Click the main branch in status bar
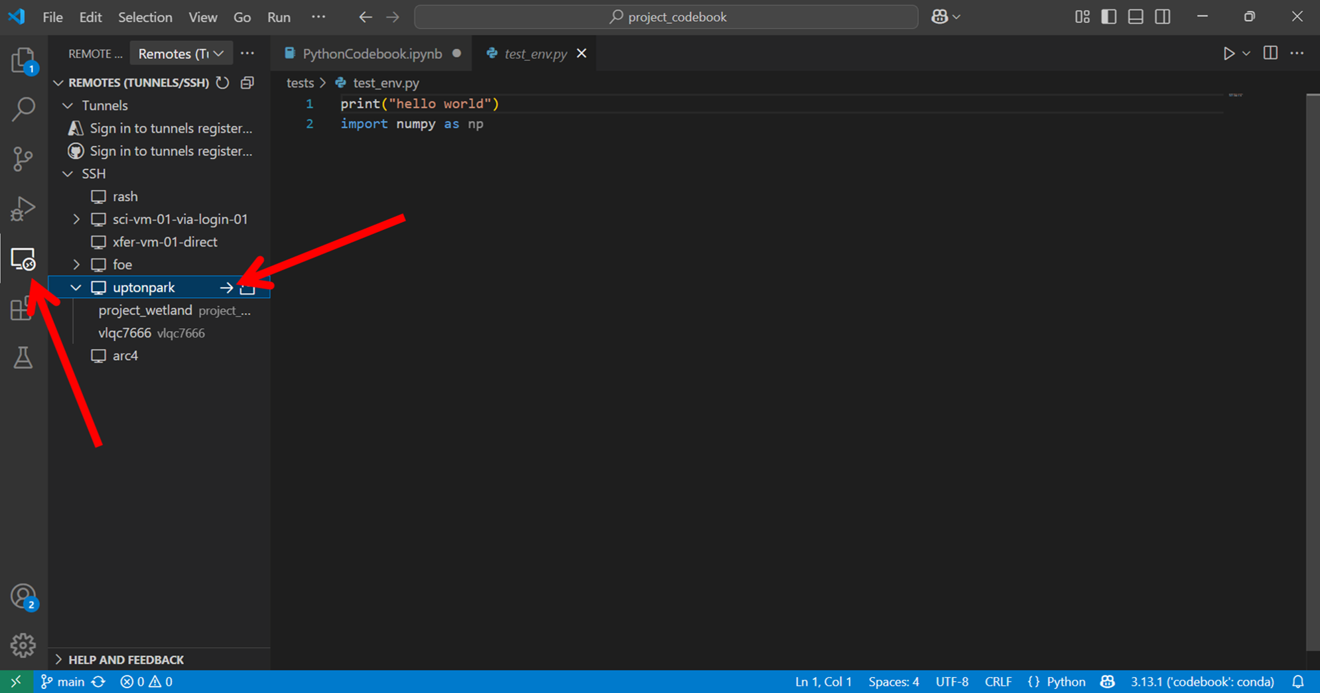 tap(64, 682)
